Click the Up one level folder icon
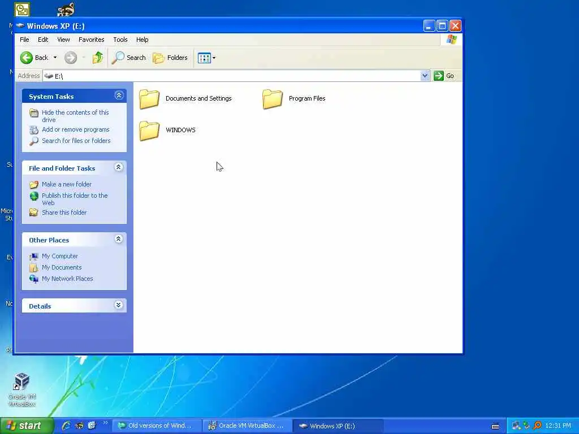 pos(97,58)
